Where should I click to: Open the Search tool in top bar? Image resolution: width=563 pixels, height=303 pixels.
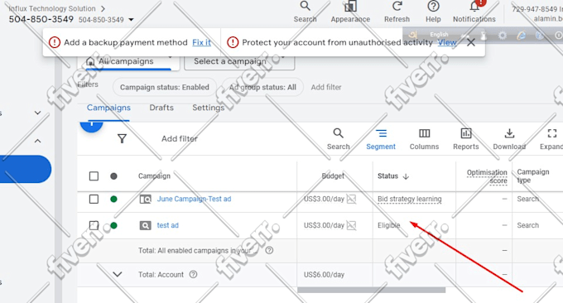pyautogui.click(x=306, y=12)
